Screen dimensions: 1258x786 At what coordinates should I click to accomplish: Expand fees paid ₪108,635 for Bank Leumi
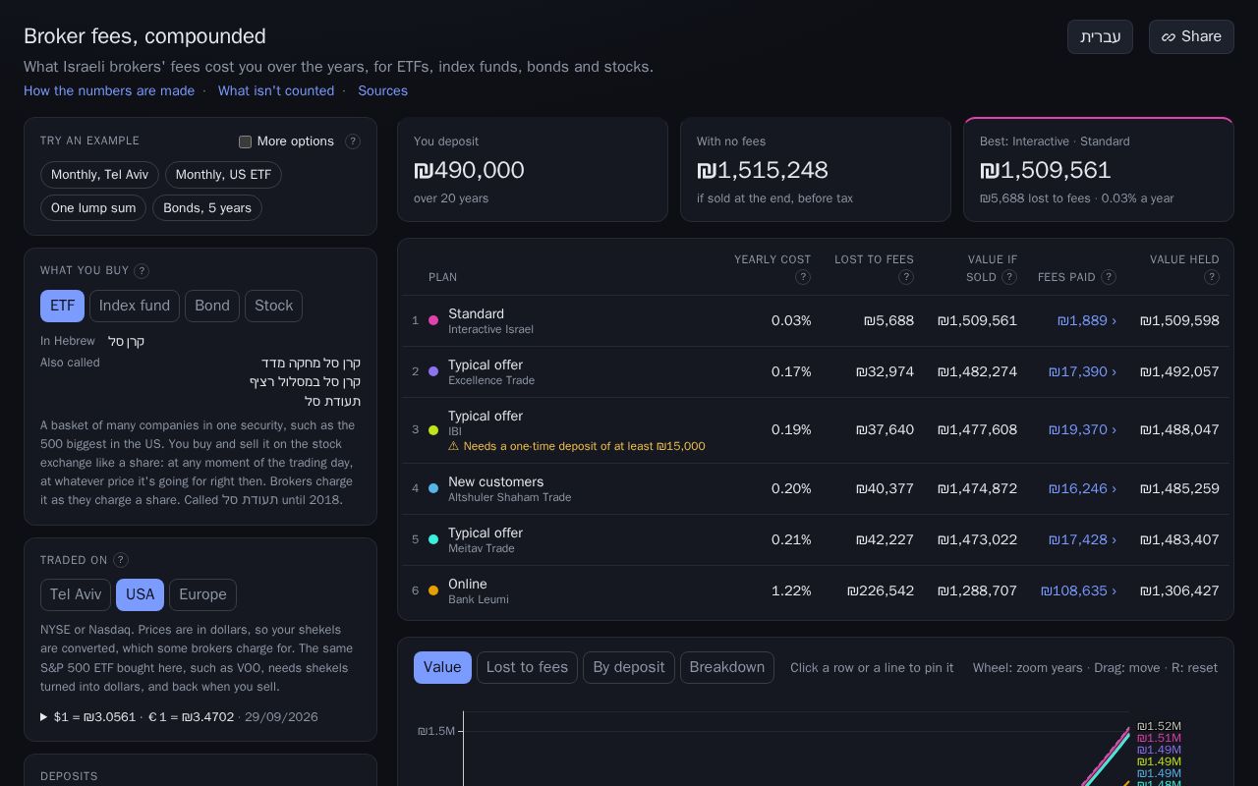pyautogui.click(x=1078, y=590)
